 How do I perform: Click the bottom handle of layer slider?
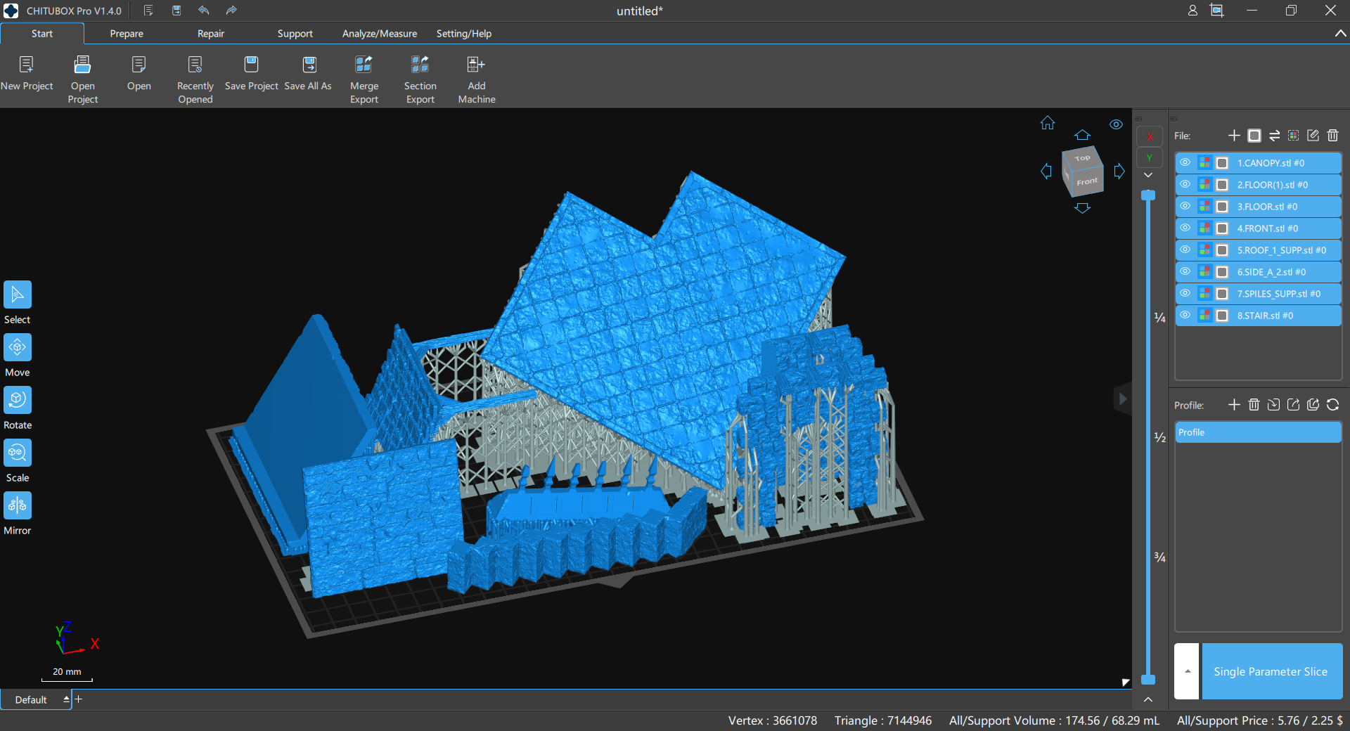coord(1148,680)
